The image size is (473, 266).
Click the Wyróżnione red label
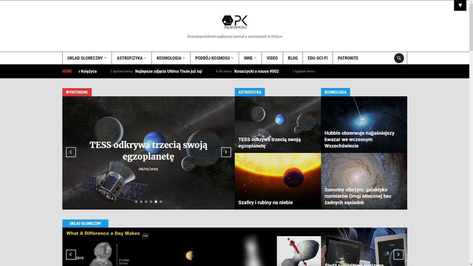tap(77, 92)
